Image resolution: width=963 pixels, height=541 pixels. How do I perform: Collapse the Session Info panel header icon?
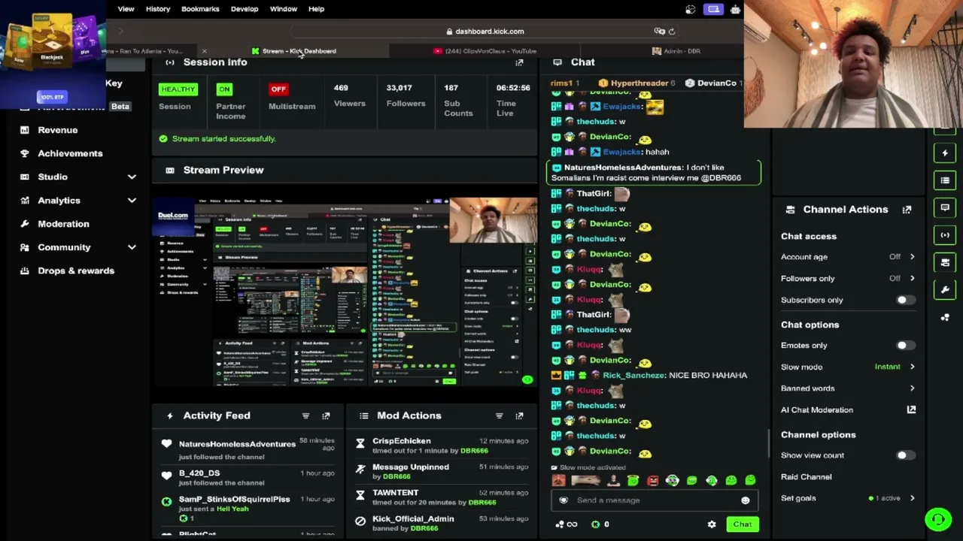click(170, 62)
